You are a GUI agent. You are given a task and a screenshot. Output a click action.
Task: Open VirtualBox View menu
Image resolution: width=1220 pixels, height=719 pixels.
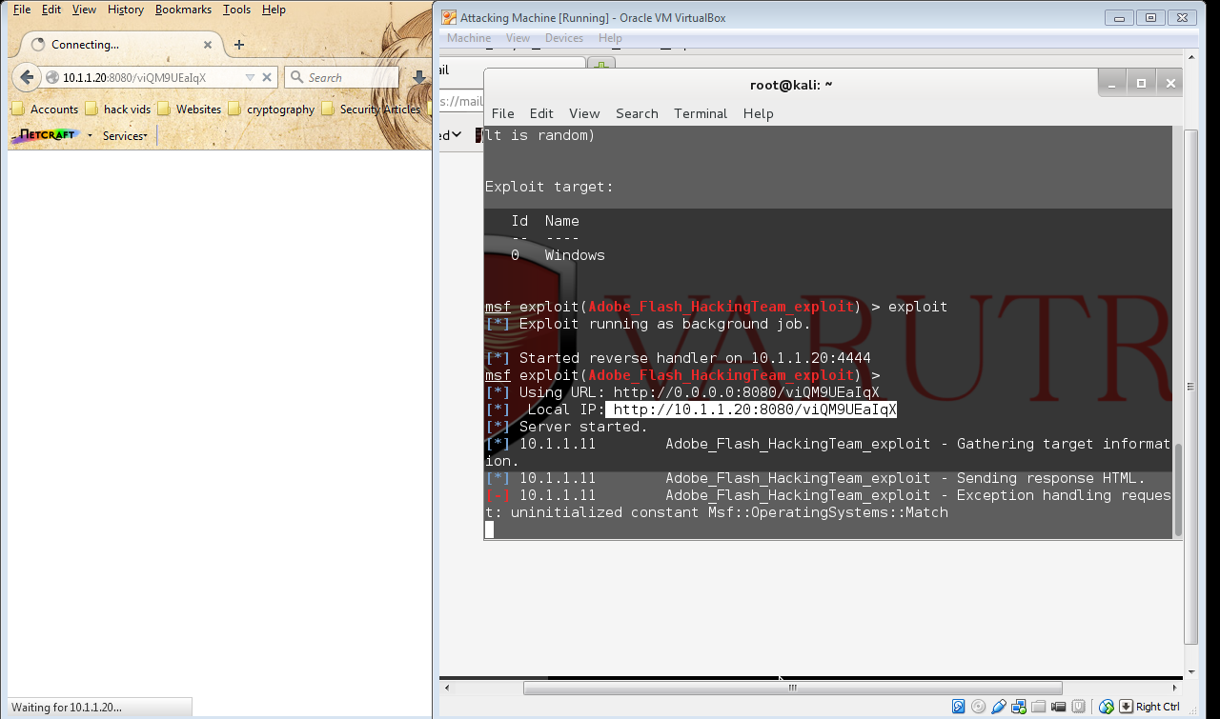[518, 38]
